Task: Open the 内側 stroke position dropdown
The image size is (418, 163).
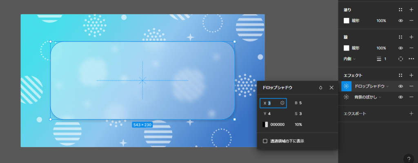Action: click(x=349, y=59)
